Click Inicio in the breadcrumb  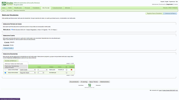point(4,11)
